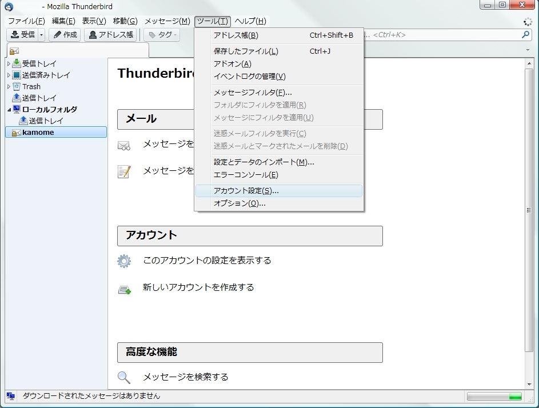This screenshot has width=539, height=408.
Task: Click the write message notepad icon
Action: (x=124, y=171)
